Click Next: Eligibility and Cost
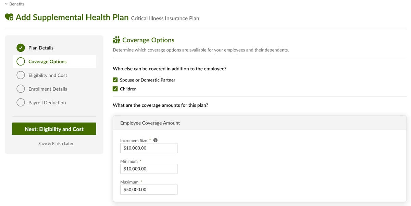 tap(54, 129)
